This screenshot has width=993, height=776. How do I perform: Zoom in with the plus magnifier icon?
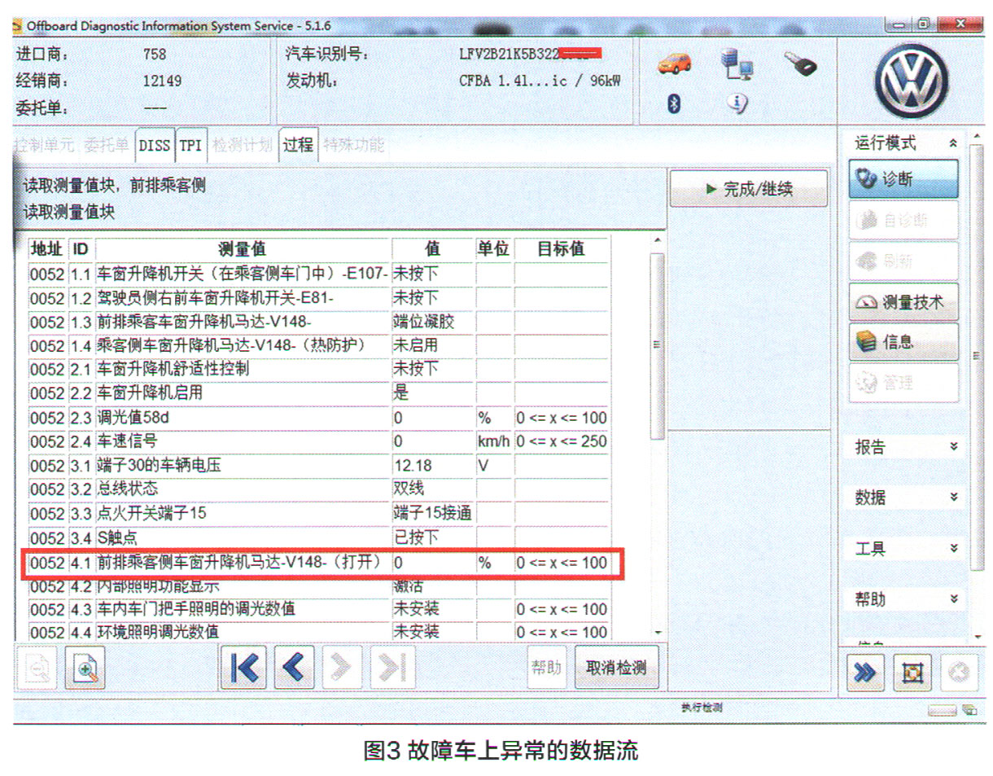(x=83, y=669)
